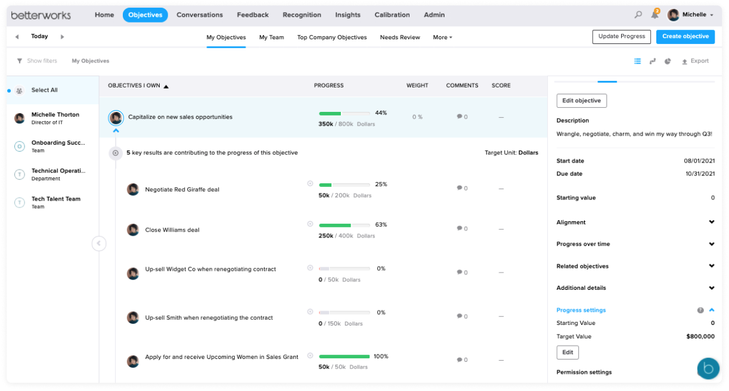The width and height of the screenshot is (729, 391).
Task: Open the search magnifier icon
Action: 638,15
